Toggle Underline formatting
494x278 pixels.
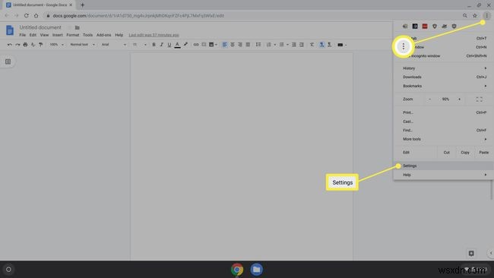click(169, 45)
